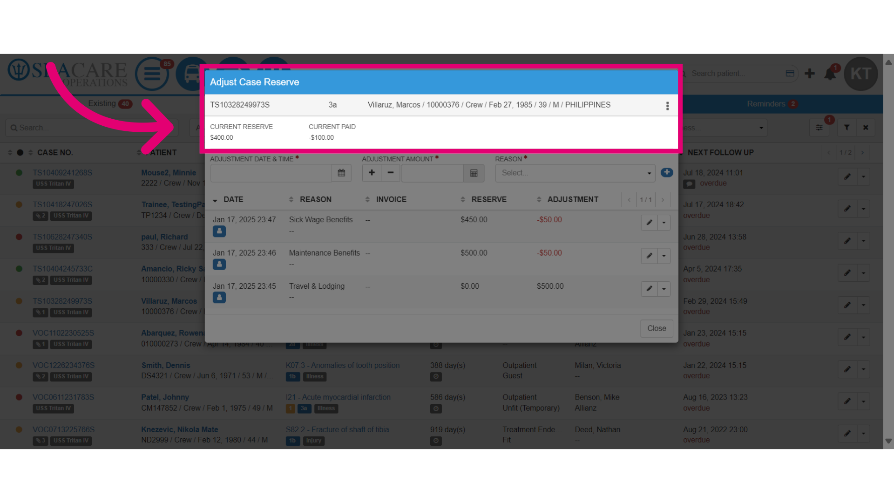The image size is (894, 503).
Task: Open user icon under Jan 17 23:45 entry
Action: click(x=219, y=297)
